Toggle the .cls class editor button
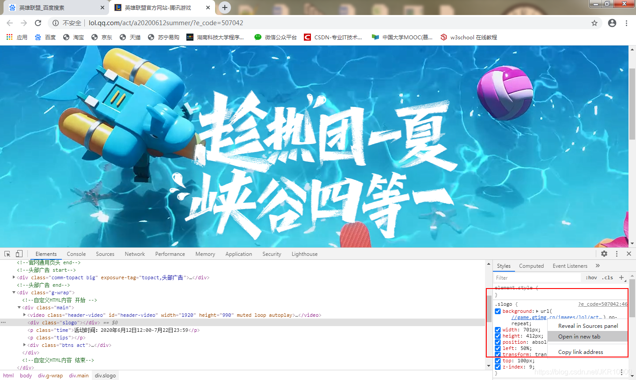The image size is (636, 380). pyautogui.click(x=607, y=277)
